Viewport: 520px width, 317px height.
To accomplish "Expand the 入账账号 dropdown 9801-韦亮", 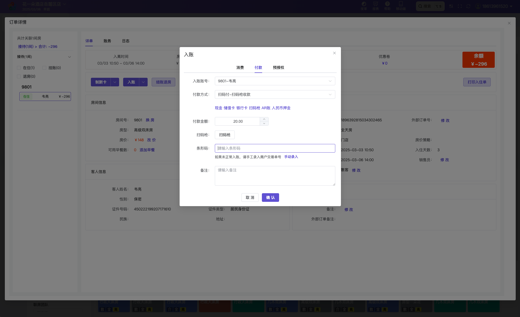I will pyautogui.click(x=275, y=81).
